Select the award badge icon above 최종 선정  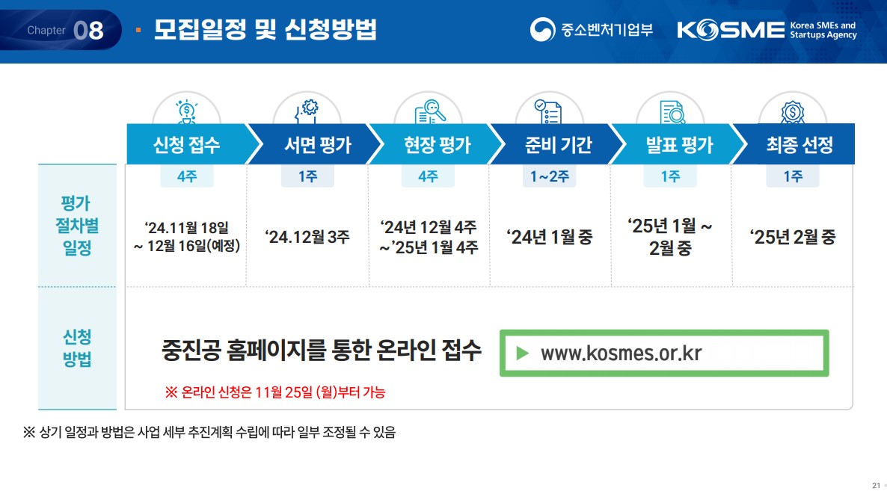tap(792, 108)
